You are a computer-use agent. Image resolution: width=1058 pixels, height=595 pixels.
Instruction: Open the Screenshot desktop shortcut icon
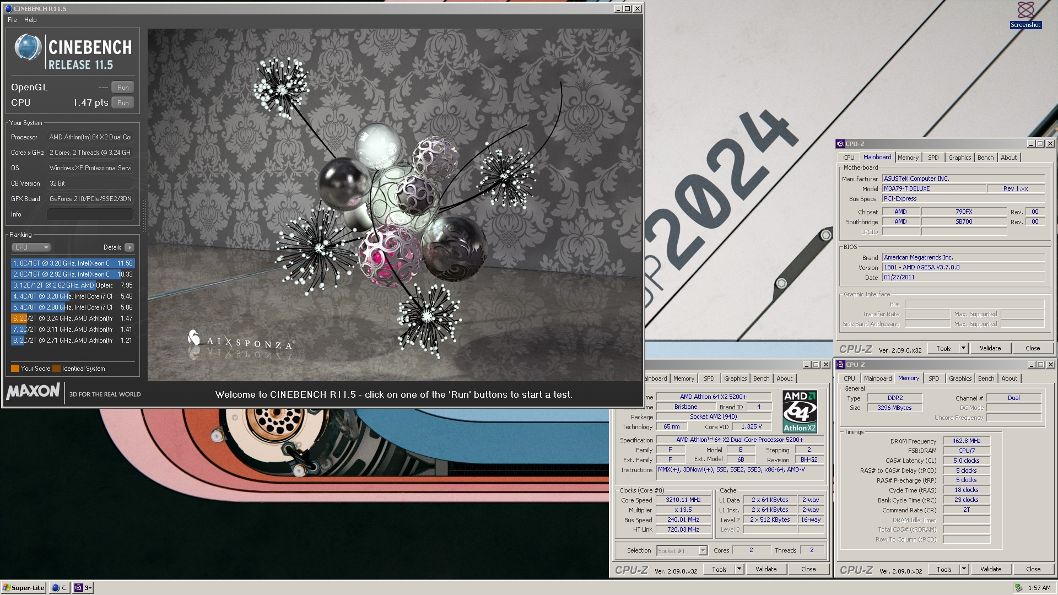1025,14
